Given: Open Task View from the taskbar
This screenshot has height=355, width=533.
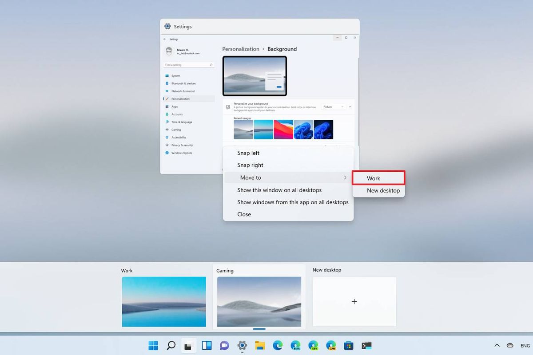Looking at the screenshot, I should point(189,346).
